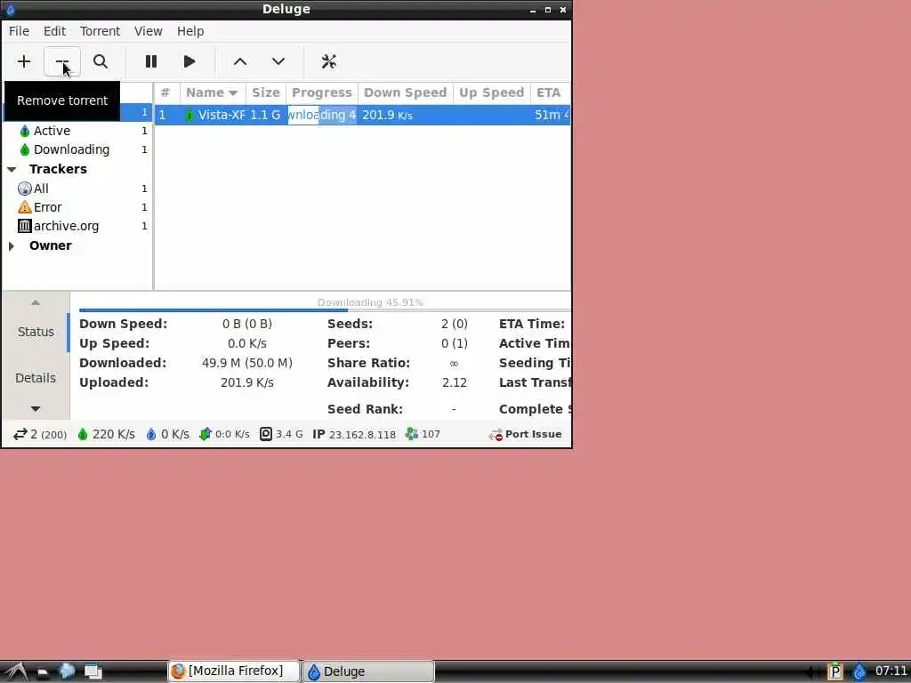Click the 1.1 G size cell
Image resolution: width=911 pixels, height=683 pixels.
[265, 115]
